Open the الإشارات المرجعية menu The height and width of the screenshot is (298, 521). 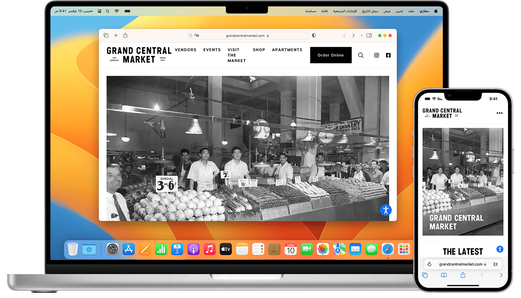[345, 11]
